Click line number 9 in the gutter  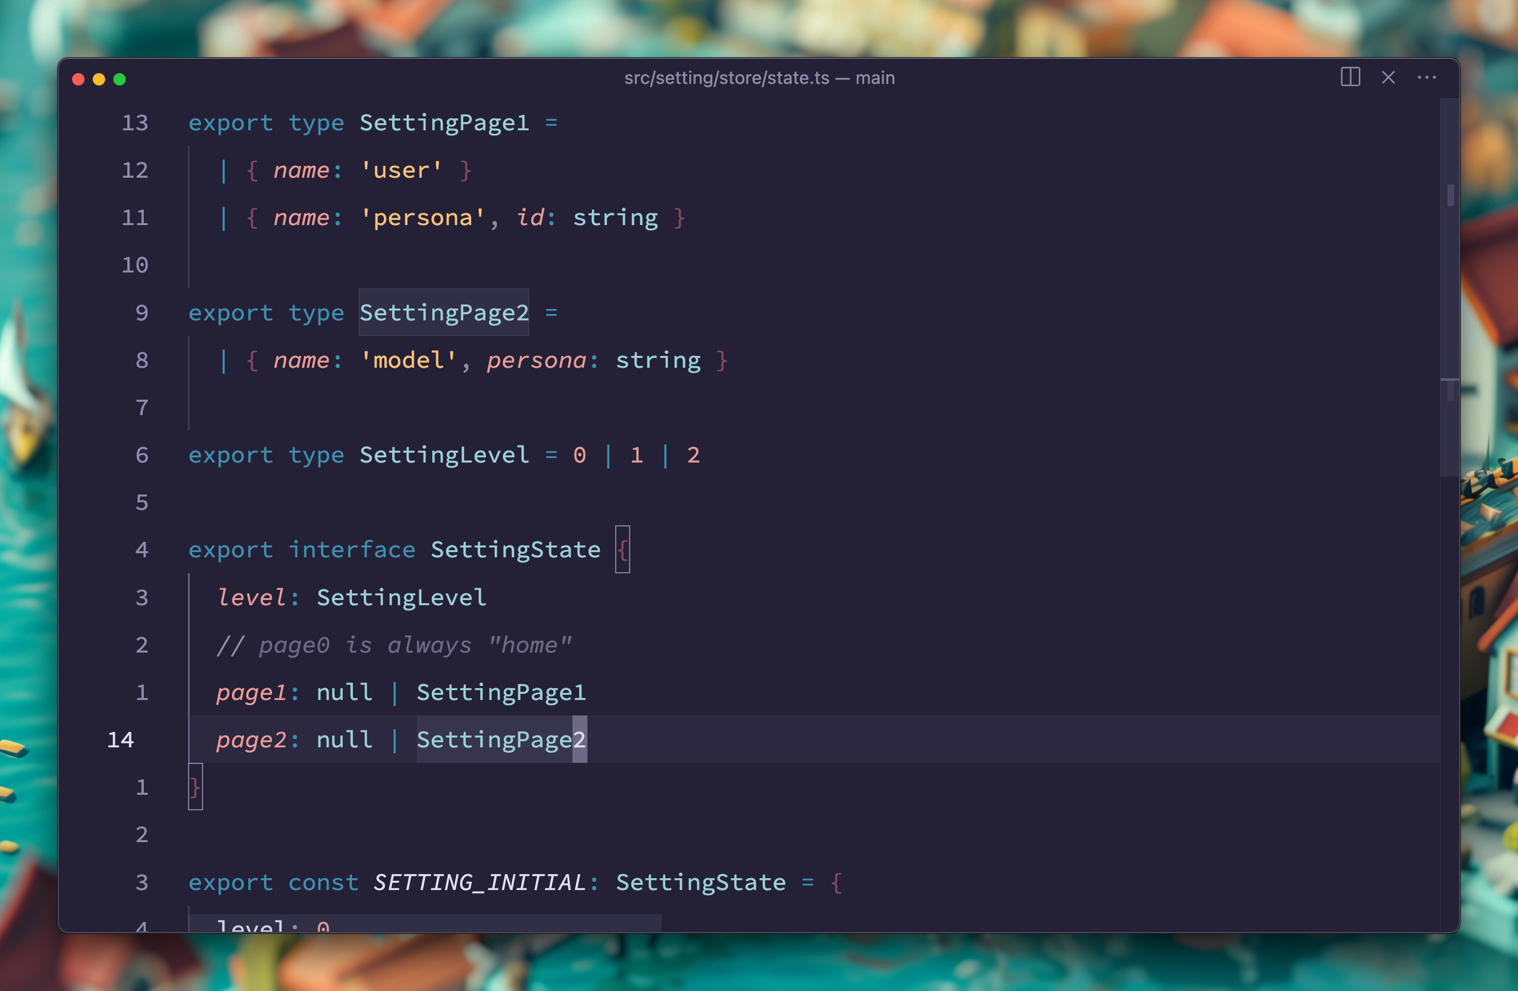(x=142, y=313)
